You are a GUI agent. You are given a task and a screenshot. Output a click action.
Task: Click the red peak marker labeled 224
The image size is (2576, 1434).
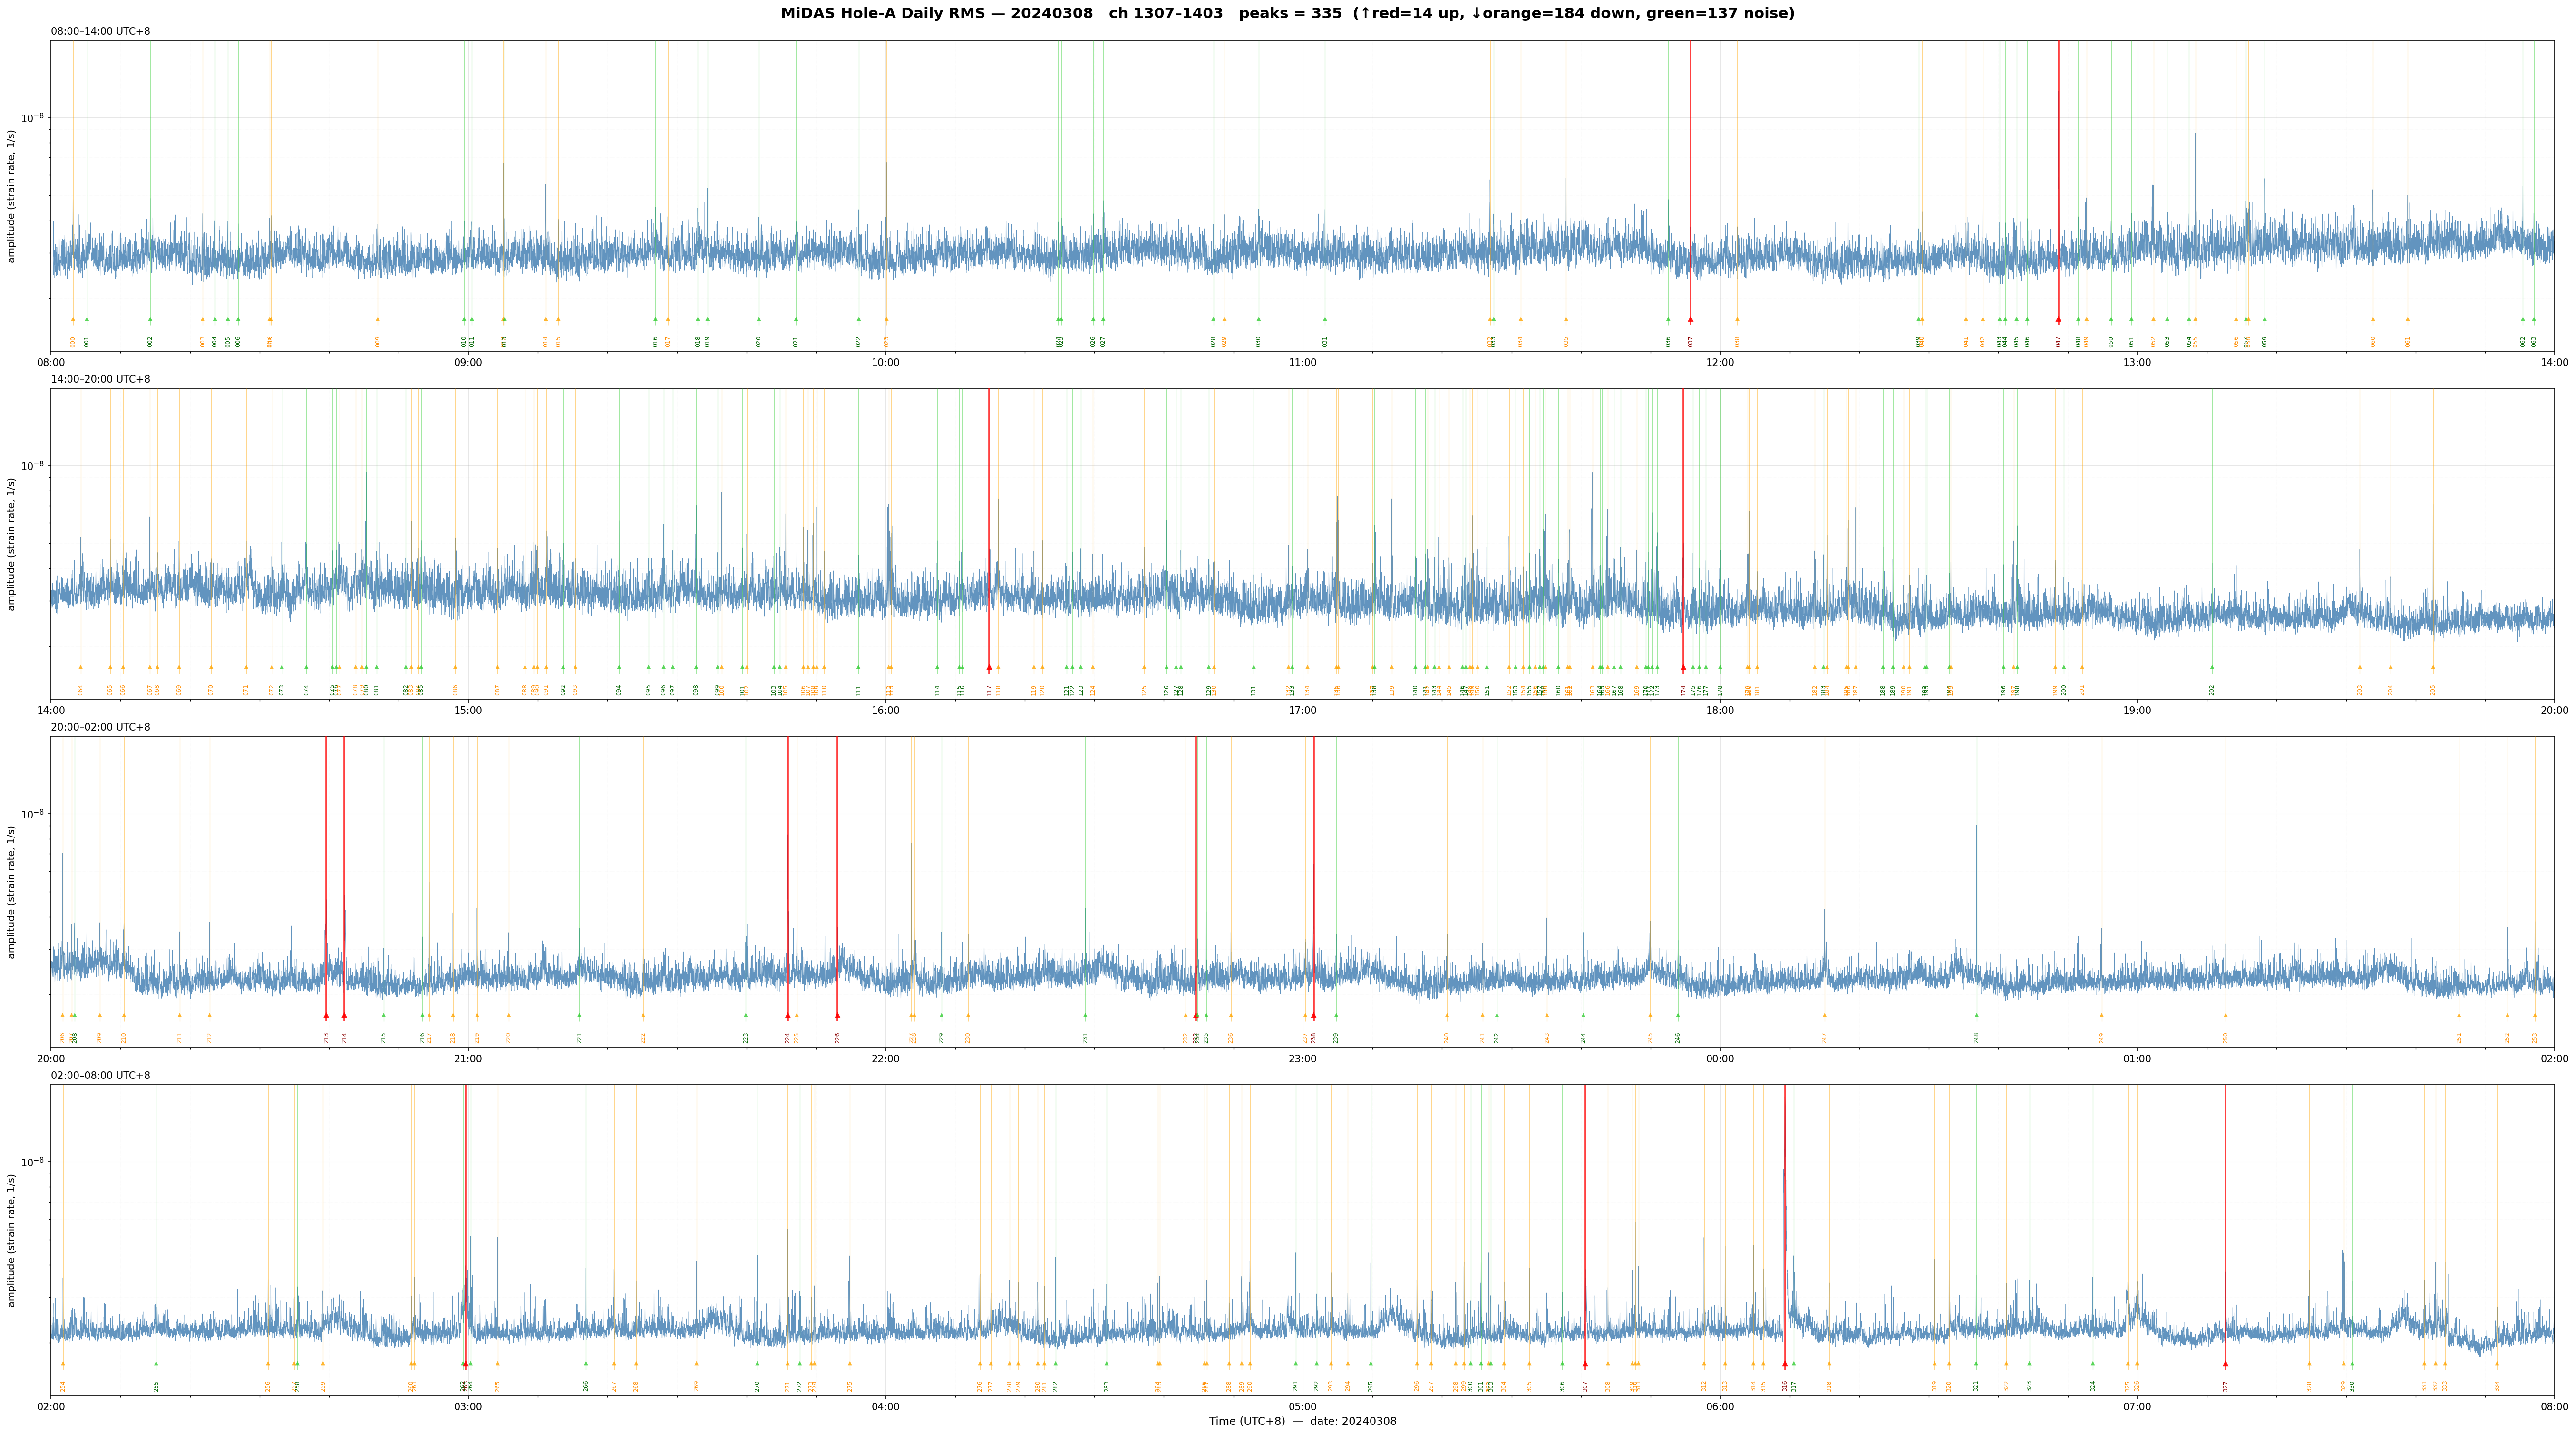click(788, 1015)
